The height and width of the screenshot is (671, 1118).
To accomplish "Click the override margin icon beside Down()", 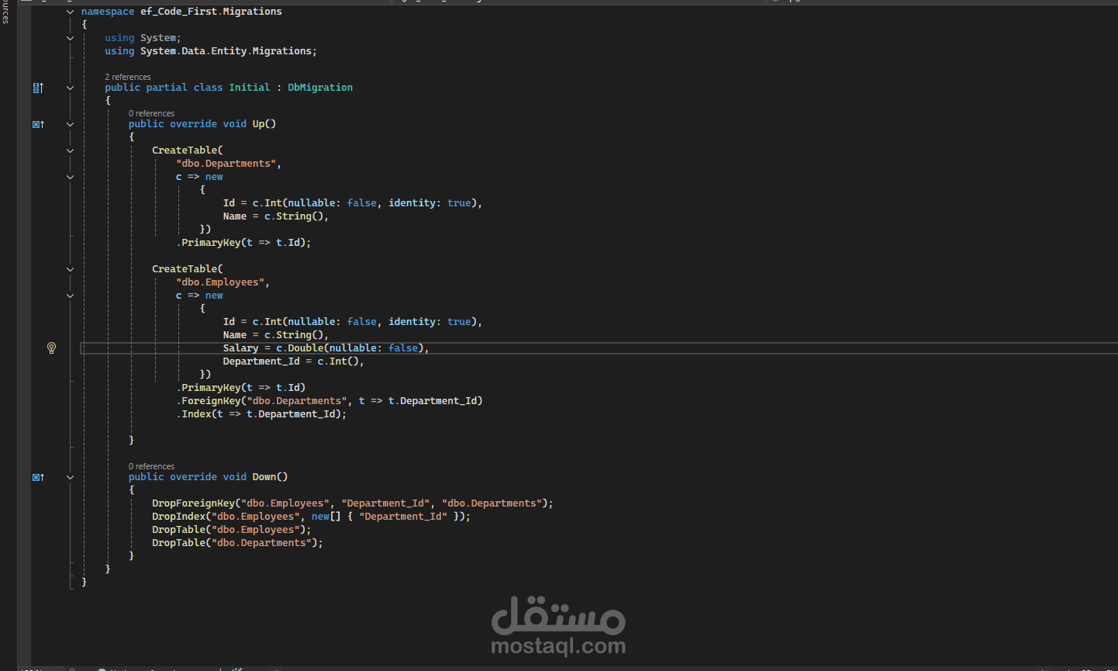I will pos(38,477).
